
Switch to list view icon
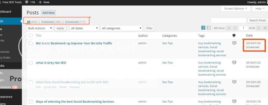(203, 28)
